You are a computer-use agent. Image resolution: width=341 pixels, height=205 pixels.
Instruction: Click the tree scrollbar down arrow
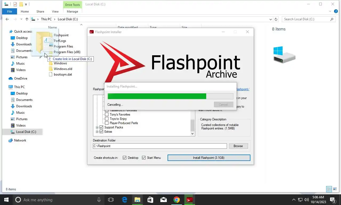pos(193,134)
